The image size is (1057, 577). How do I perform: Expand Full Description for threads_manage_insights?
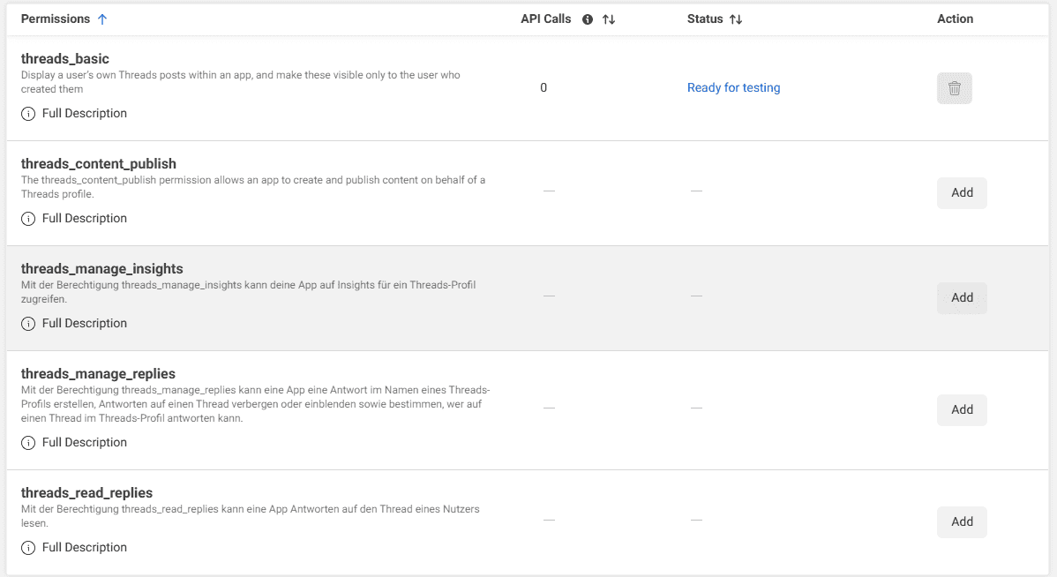[x=86, y=323]
